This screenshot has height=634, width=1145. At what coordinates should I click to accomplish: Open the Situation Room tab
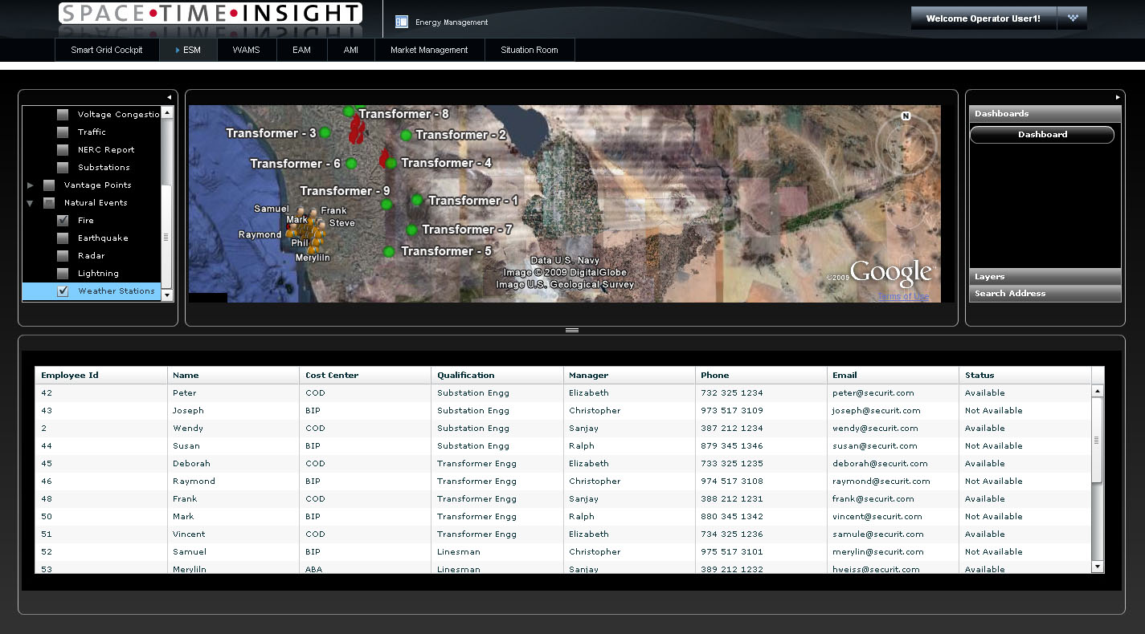tap(529, 50)
